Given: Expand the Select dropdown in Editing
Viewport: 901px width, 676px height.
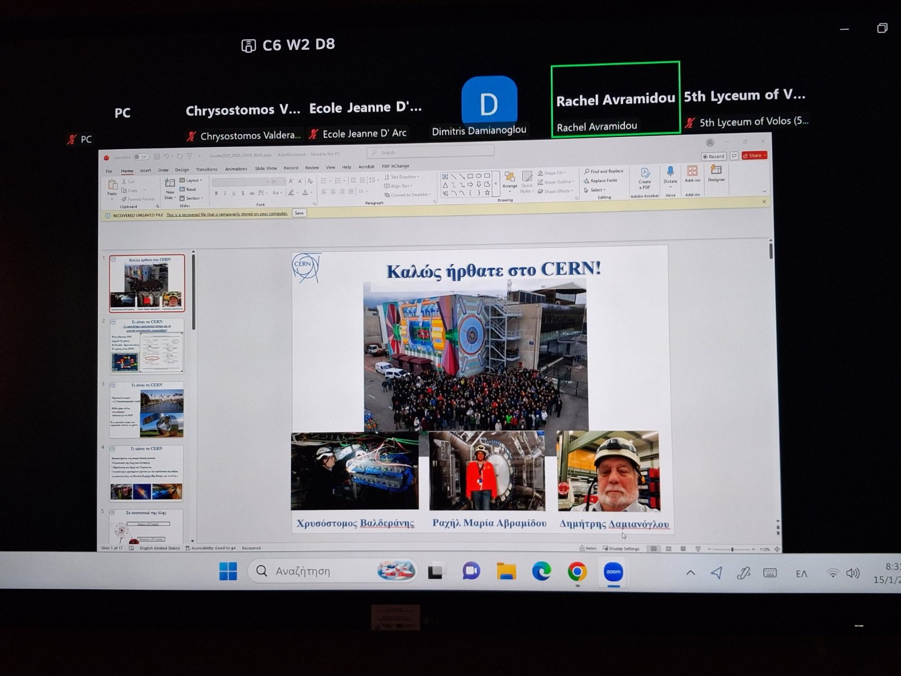Looking at the screenshot, I should [x=596, y=190].
